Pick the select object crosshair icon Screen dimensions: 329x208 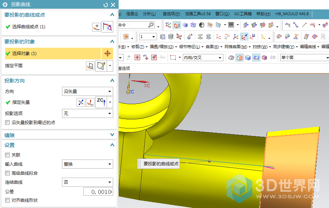(x=107, y=54)
